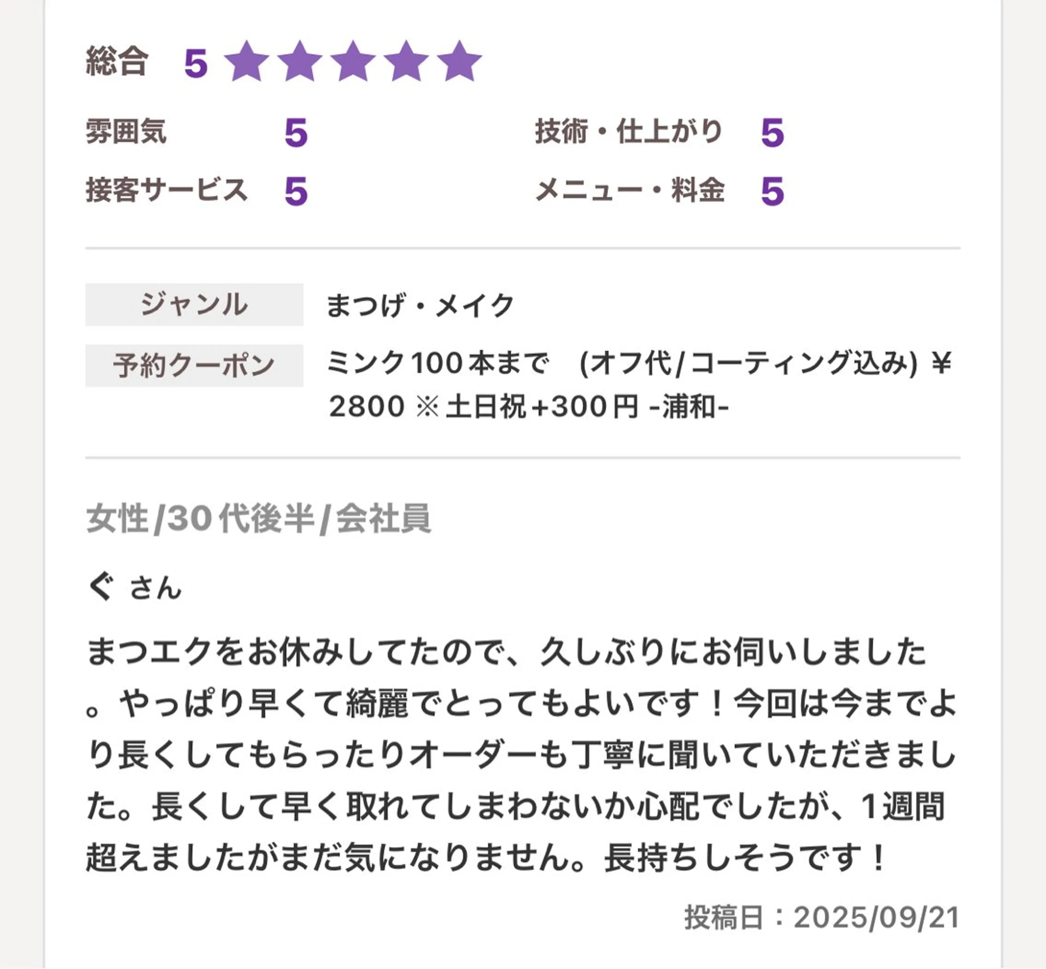Select the third star in overall rating

coord(353,62)
